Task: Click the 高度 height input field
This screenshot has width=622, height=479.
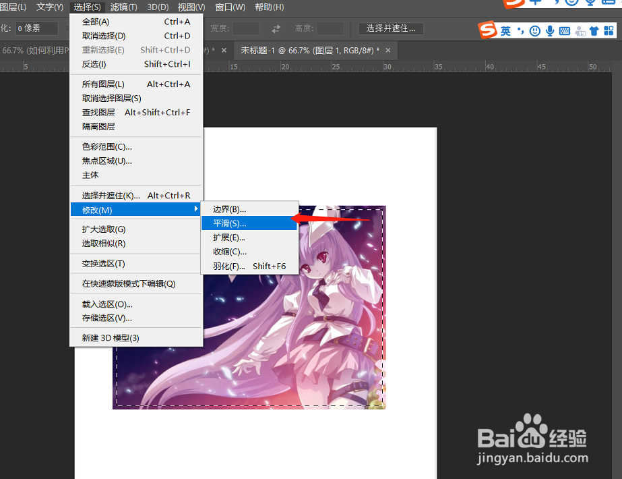Action: (330, 28)
